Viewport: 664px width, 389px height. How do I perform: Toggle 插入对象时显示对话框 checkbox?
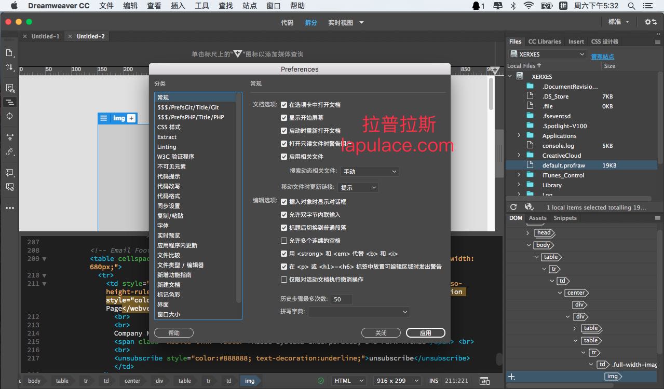284,201
